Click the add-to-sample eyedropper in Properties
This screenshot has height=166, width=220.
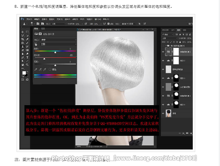pos(40,70)
